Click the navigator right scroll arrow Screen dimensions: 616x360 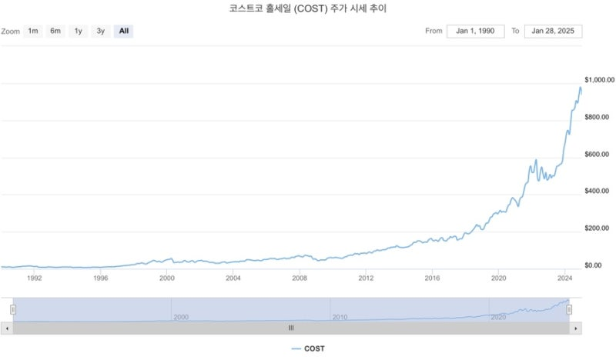[x=576, y=328]
